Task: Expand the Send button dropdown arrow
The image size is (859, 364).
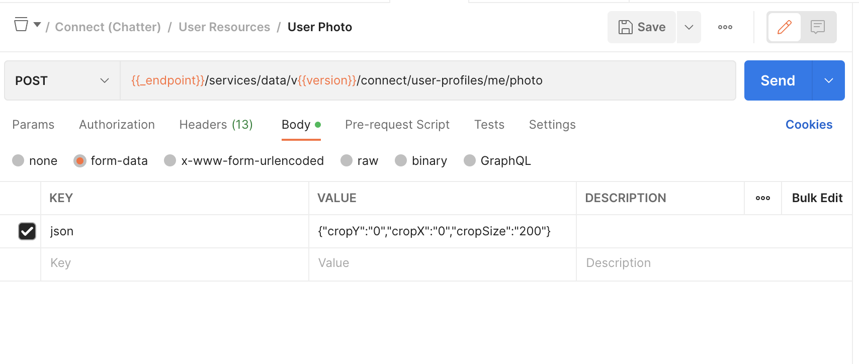Action: (828, 81)
